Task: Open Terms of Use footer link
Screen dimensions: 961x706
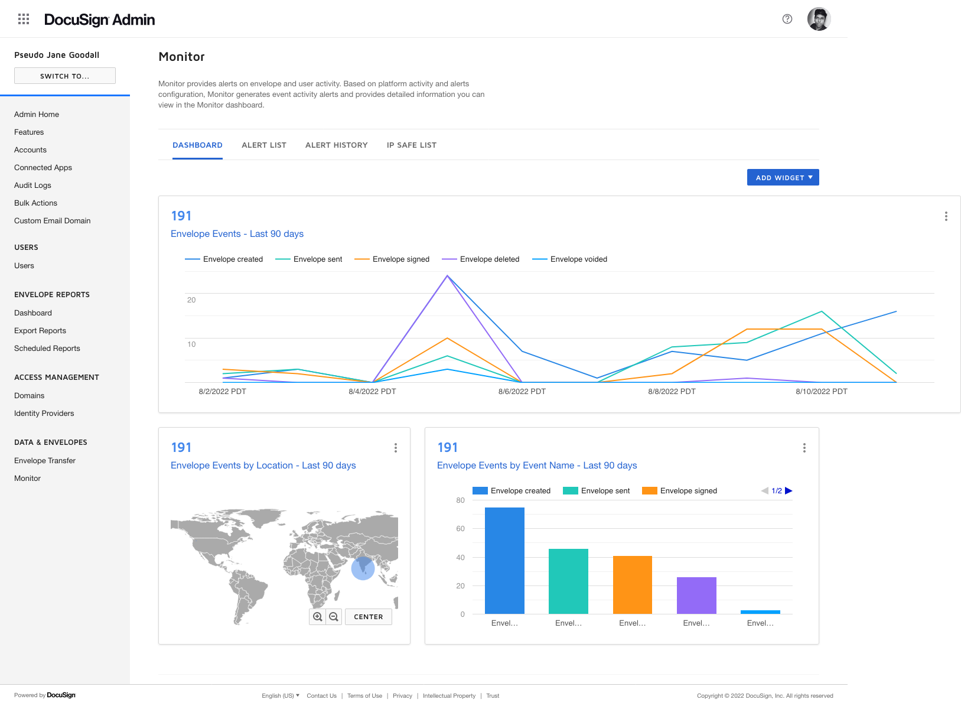Action: (x=364, y=696)
